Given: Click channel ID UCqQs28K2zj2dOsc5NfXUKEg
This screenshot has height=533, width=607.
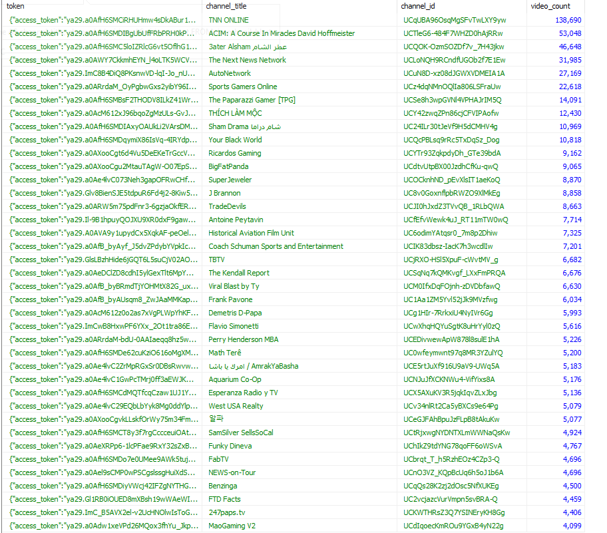Looking at the screenshot, I should click(451, 486).
